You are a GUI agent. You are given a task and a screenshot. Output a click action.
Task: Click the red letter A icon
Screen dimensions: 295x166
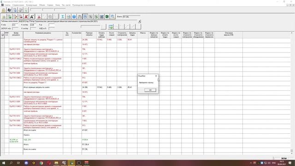click(26, 17)
